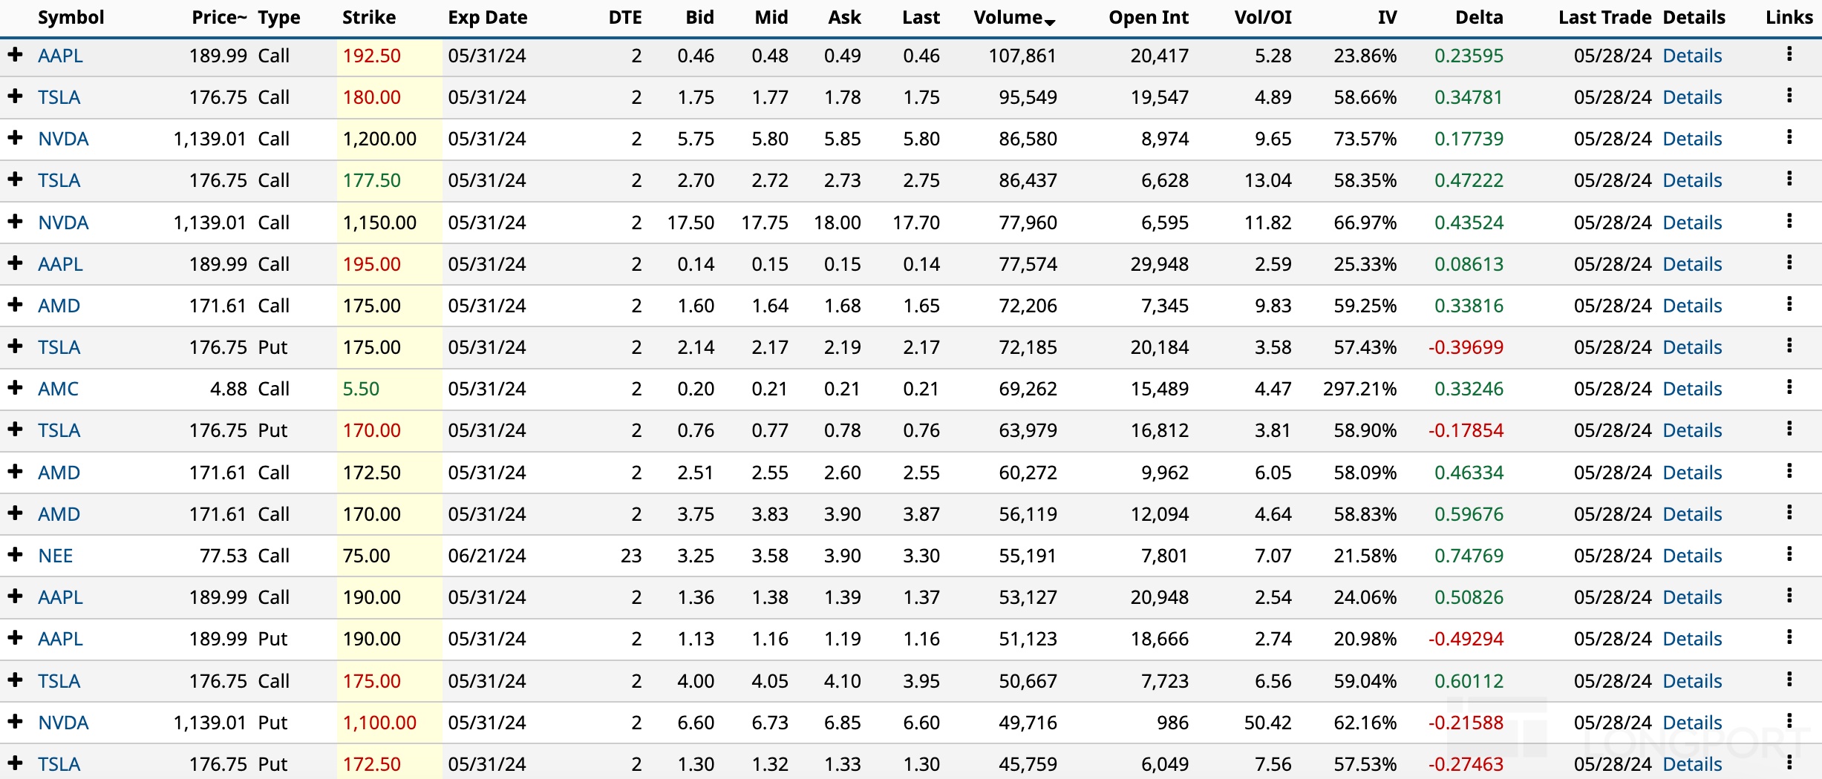Open the three-dot menu for NVDA 1,200.00 call
This screenshot has width=1822, height=779.
pyautogui.click(x=1789, y=137)
